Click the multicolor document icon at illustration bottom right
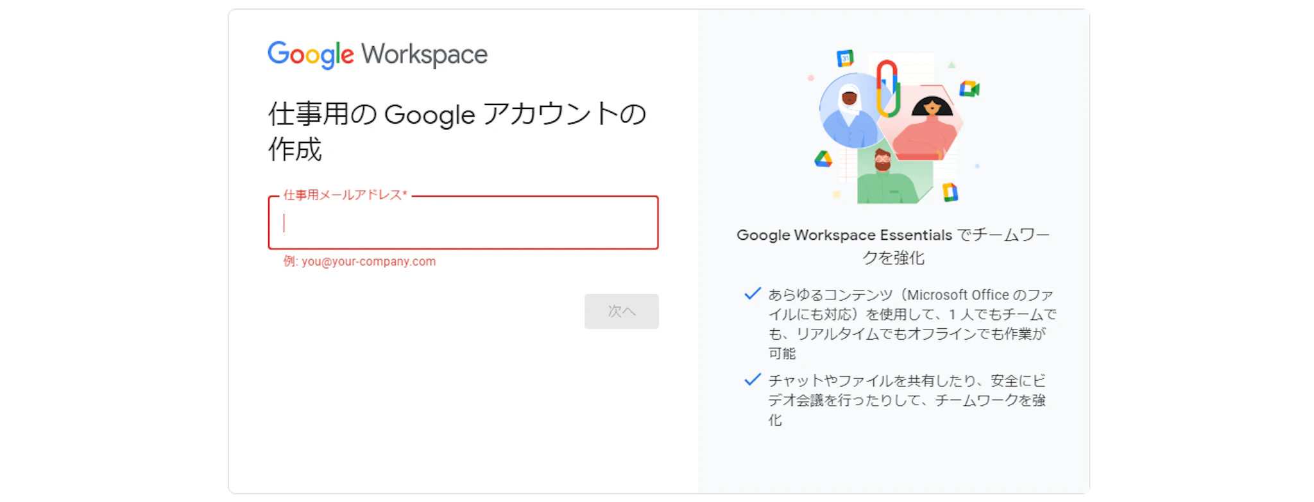Screen dimensions: 1314x502 (x=950, y=192)
